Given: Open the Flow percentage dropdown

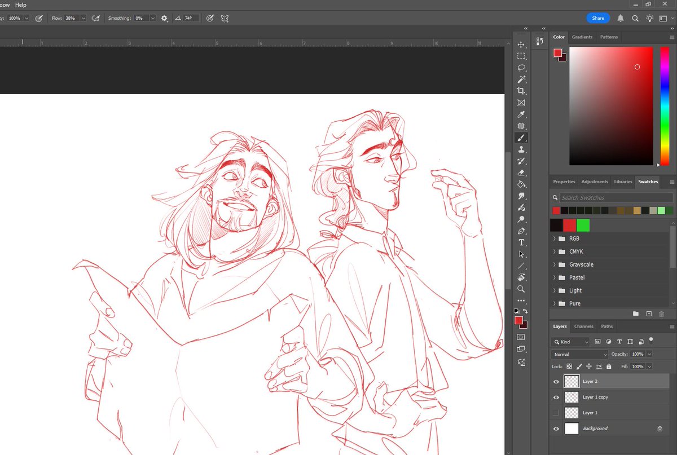Looking at the screenshot, I should (x=83, y=18).
